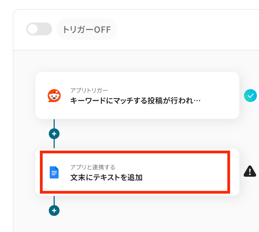Click the Google Docs document icon
The height and width of the screenshot is (232, 259).
pyautogui.click(x=54, y=172)
